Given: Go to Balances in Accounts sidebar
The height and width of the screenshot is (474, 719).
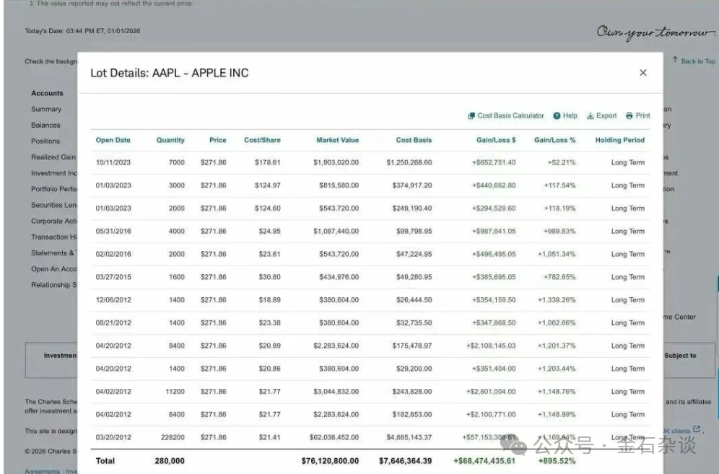Looking at the screenshot, I should point(45,125).
